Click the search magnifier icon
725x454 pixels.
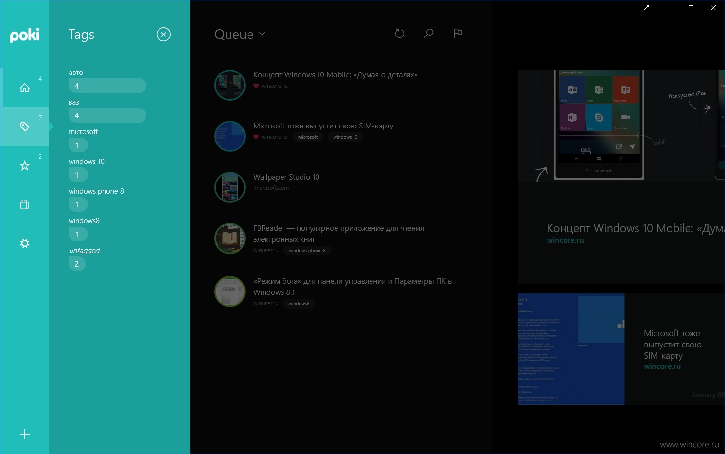pyautogui.click(x=428, y=34)
